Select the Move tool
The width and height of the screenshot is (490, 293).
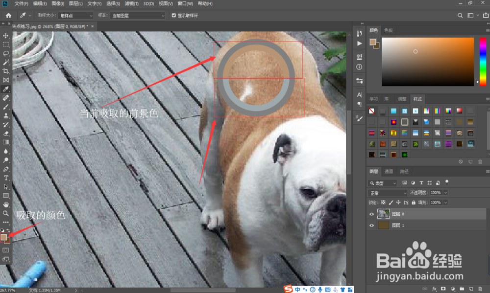click(x=5, y=36)
